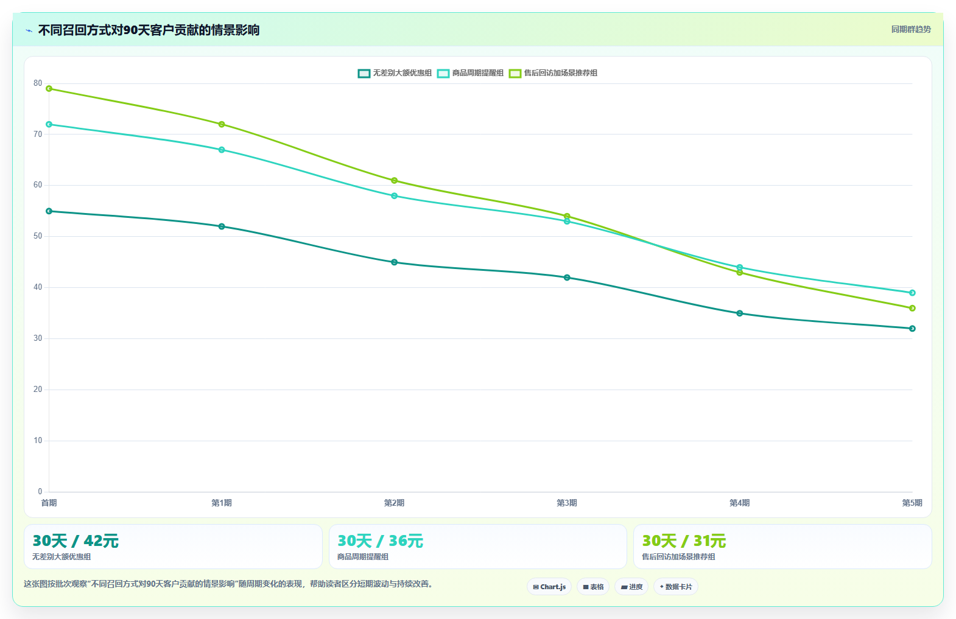956x619 pixels.
Task: Click the 无差别大额优惠组 point at 首期 (55)
Action: pyautogui.click(x=49, y=211)
